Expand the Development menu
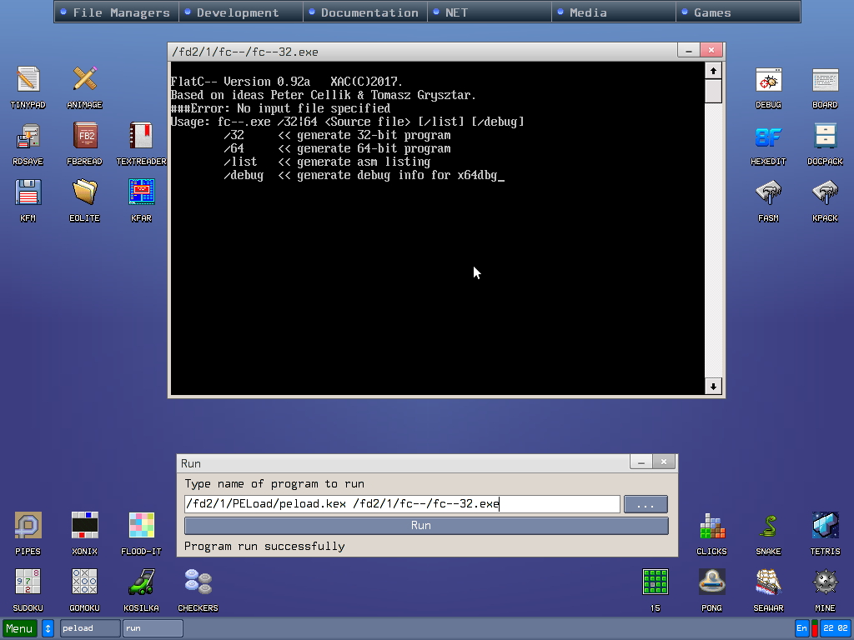 click(239, 12)
